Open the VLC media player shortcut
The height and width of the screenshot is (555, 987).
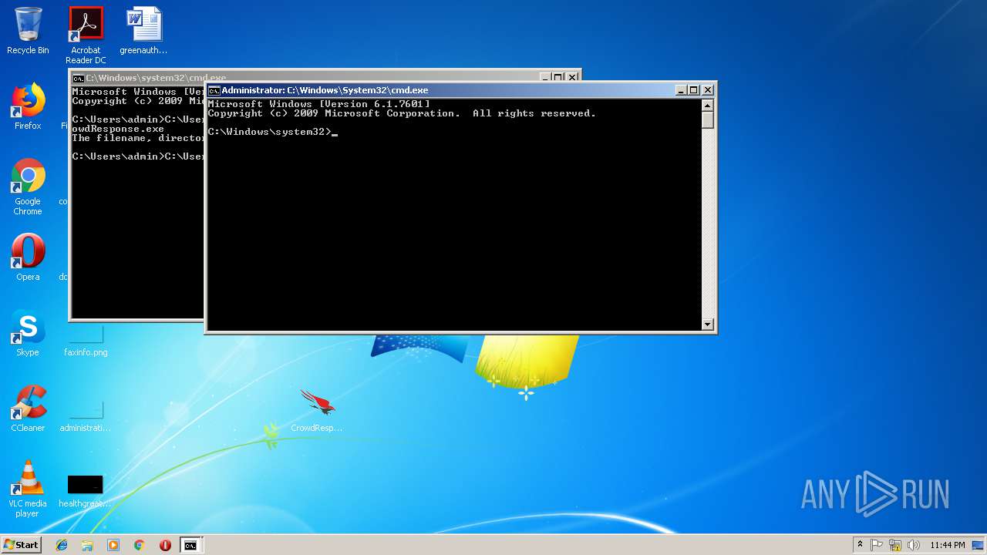(x=28, y=489)
